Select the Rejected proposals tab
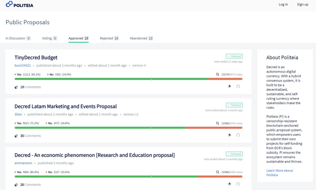The height and width of the screenshot is (190, 316). click(x=109, y=38)
